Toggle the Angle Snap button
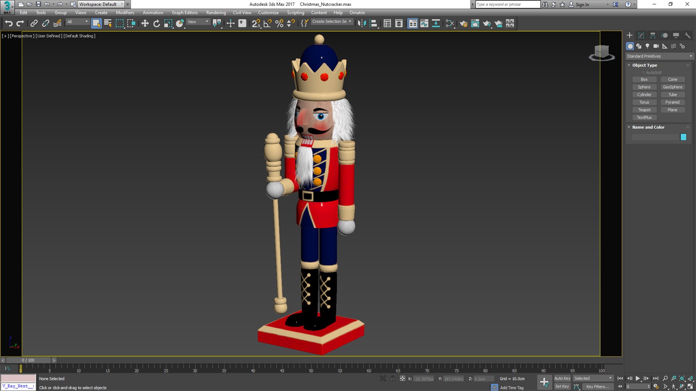The width and height of the screenshot is (696, 391). pos(268,24)
